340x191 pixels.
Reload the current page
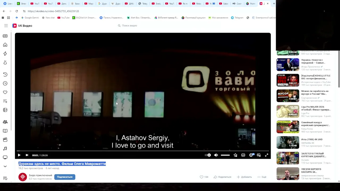coord(16,11)
